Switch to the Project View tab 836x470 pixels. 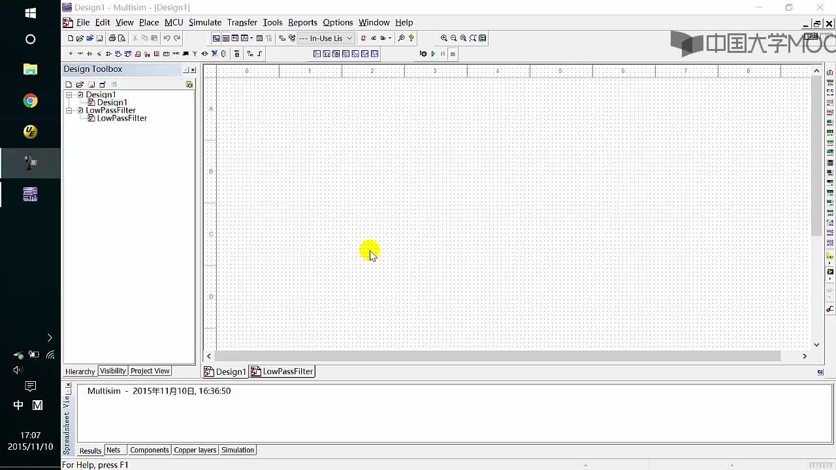(x=150, y=371)
